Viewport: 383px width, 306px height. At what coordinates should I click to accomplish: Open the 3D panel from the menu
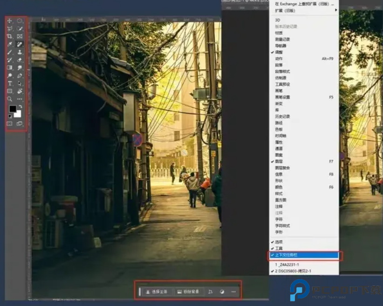(304, 20)
